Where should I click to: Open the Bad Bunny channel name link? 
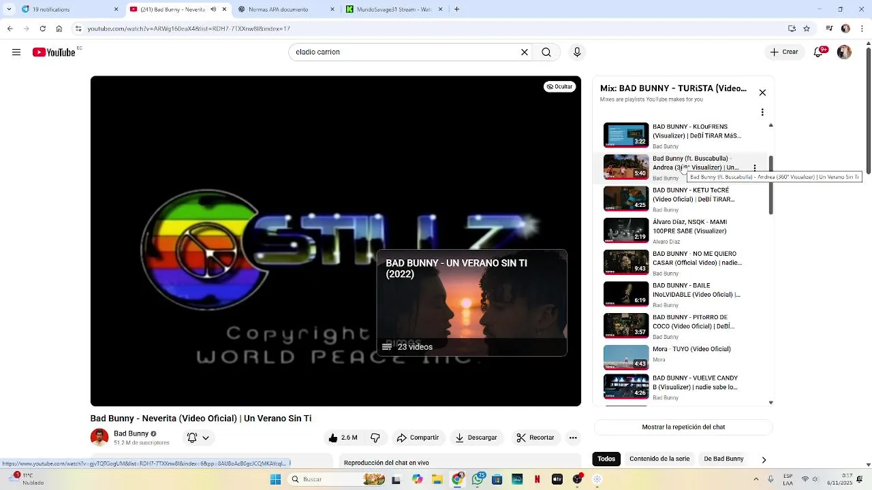[131, 434]
